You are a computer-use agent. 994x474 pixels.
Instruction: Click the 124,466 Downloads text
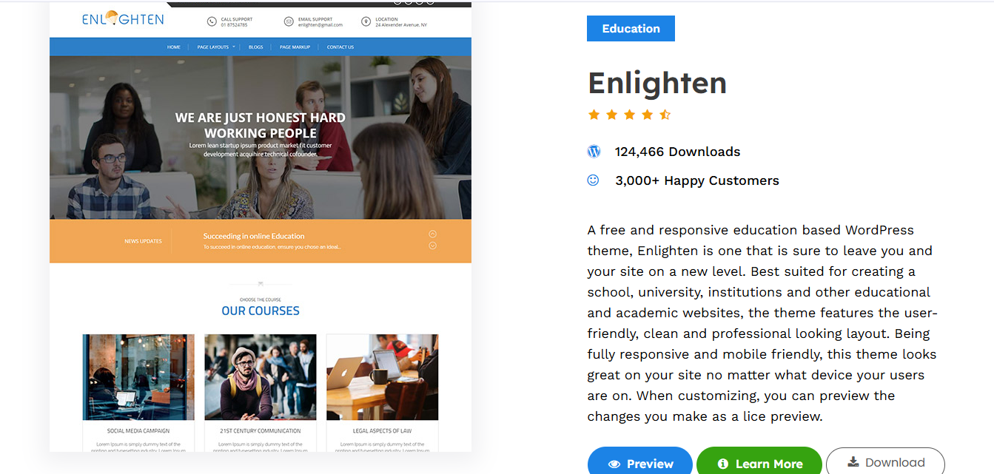pos(677,152)
